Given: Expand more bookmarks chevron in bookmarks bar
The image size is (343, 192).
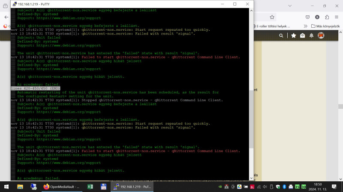Looking at the screenshot, I should (x=305, y=26).
